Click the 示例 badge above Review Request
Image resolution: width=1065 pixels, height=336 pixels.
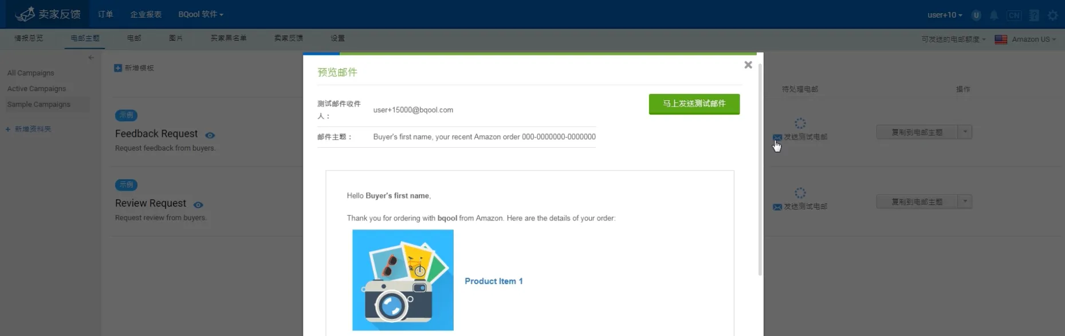coord(126,185)
